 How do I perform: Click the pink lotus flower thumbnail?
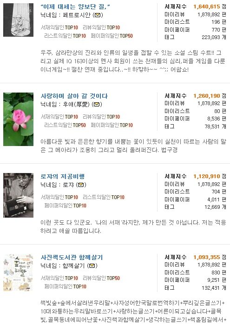point(18,119)
